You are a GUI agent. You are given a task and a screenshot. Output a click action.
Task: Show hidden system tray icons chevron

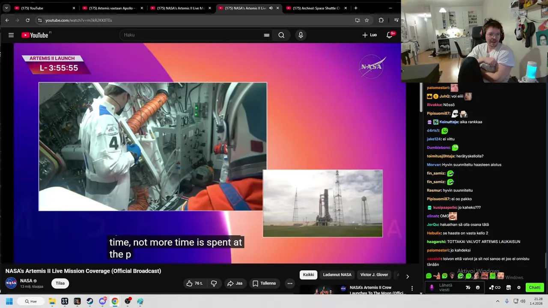click(x=498, y=301)
